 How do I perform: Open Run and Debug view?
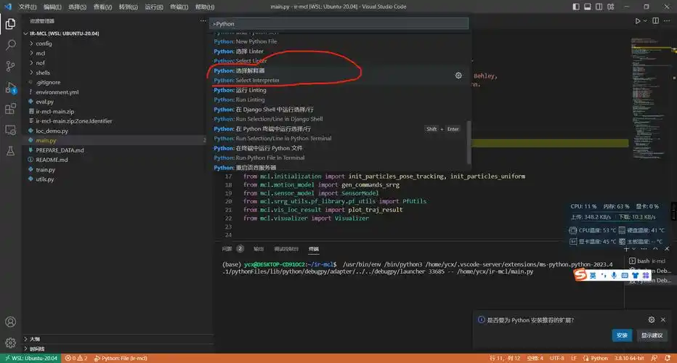point(11,88)
